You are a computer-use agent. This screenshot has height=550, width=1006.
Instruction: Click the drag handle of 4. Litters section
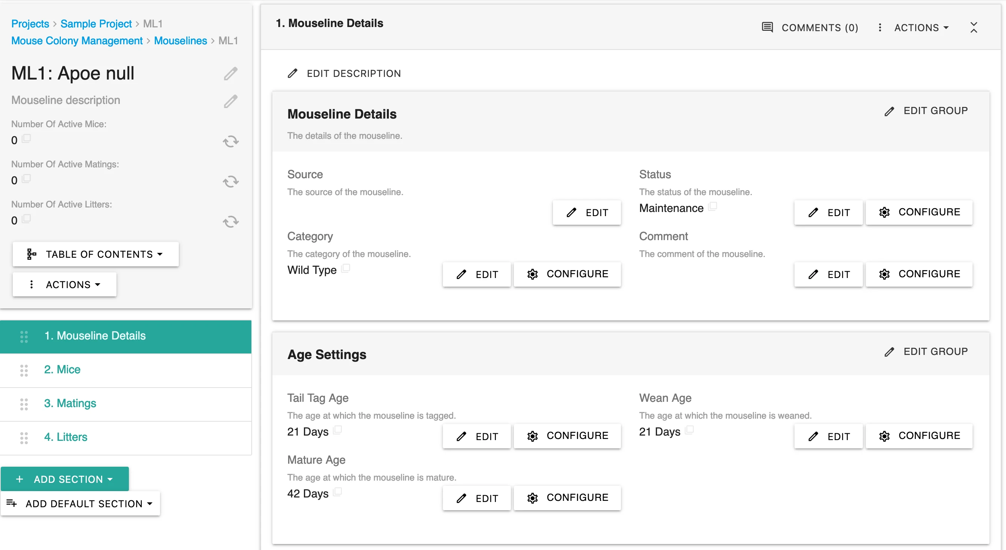[x=24, y=438]
